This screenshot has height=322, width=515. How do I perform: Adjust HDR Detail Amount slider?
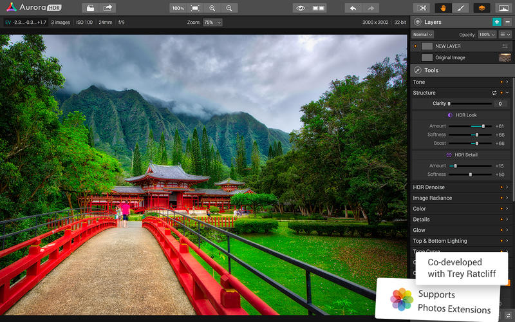pos(470,166)
